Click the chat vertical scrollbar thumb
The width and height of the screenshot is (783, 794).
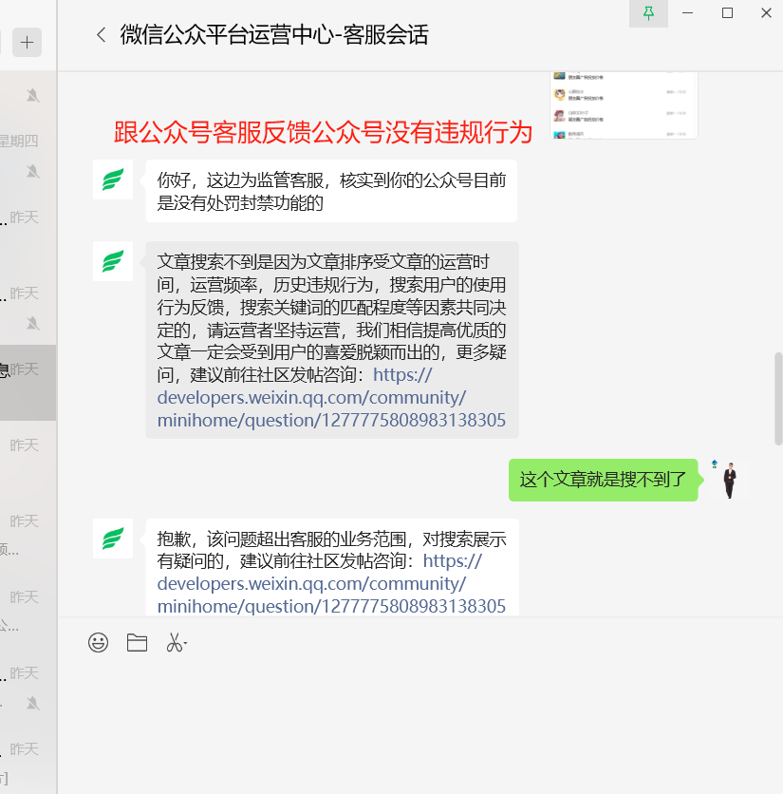778,399
